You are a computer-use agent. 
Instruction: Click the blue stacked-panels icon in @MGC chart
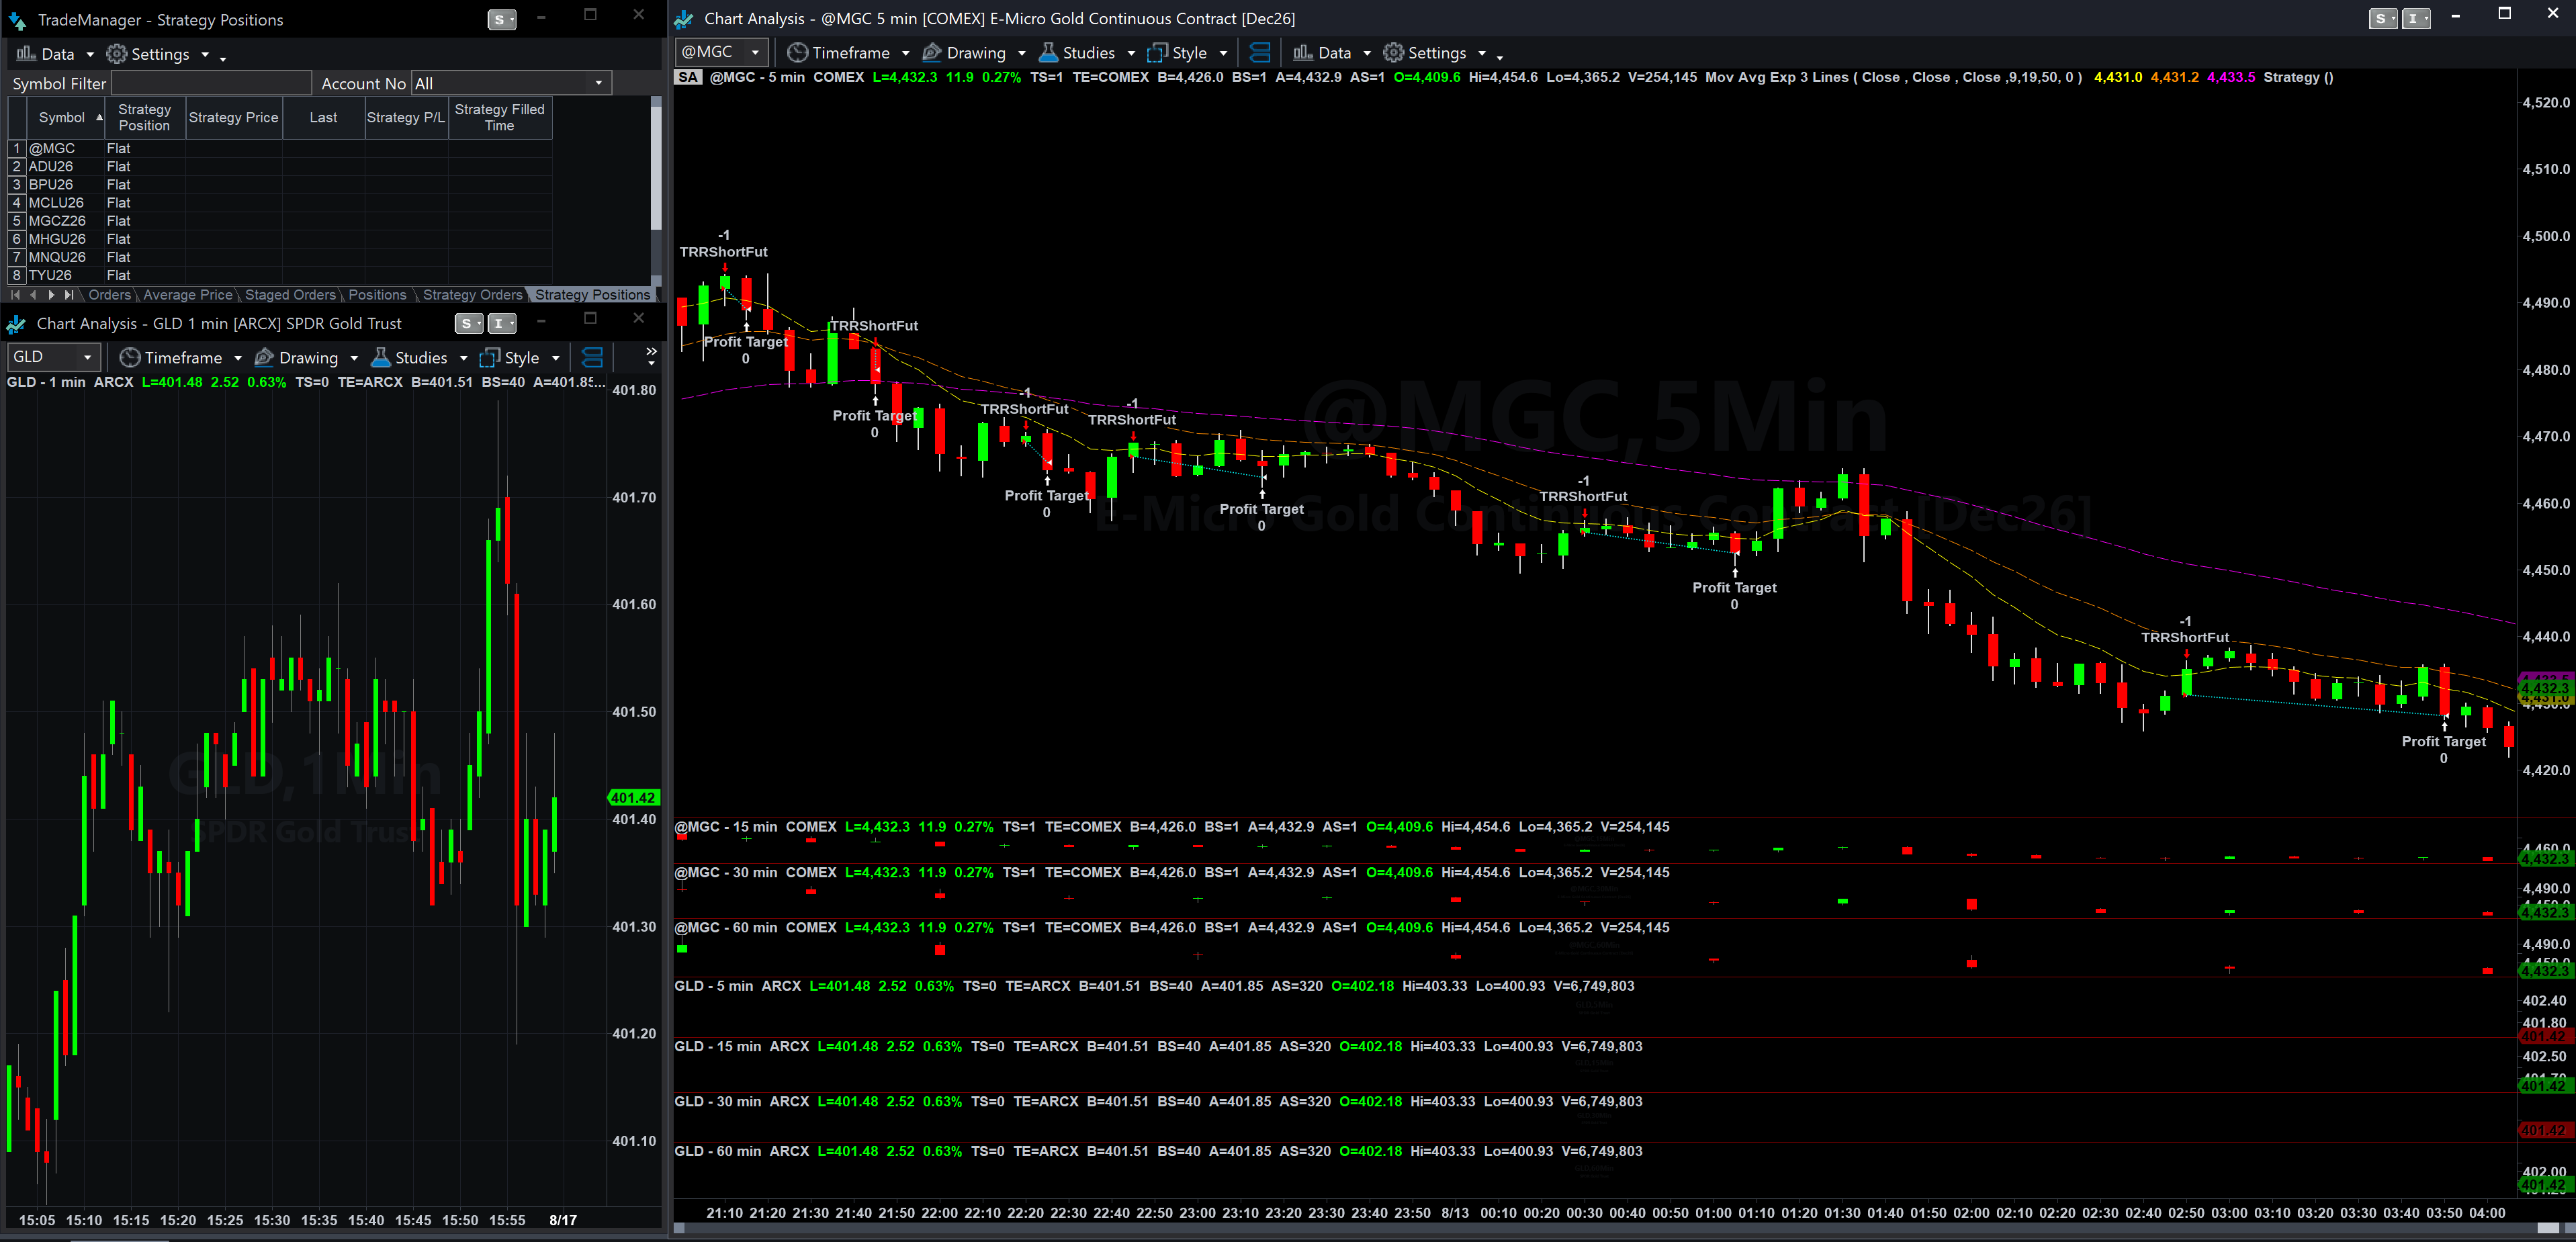coord(1260,53)
